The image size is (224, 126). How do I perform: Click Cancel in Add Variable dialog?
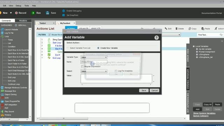(154, 90)
